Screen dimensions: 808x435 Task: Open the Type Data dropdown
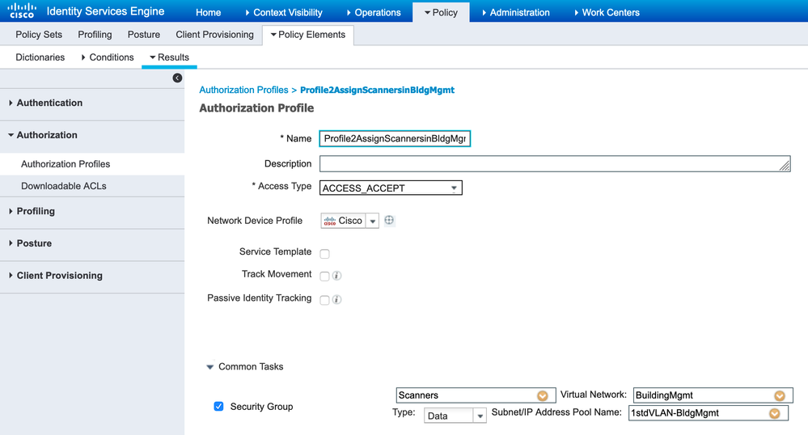pos(455,415)
